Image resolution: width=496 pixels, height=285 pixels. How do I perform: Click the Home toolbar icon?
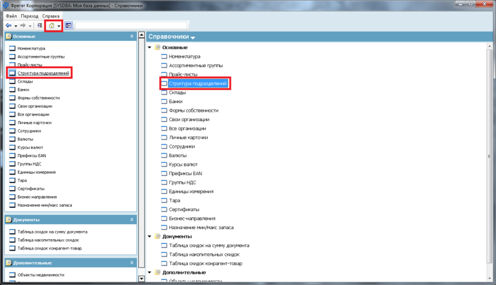(51, 25)
